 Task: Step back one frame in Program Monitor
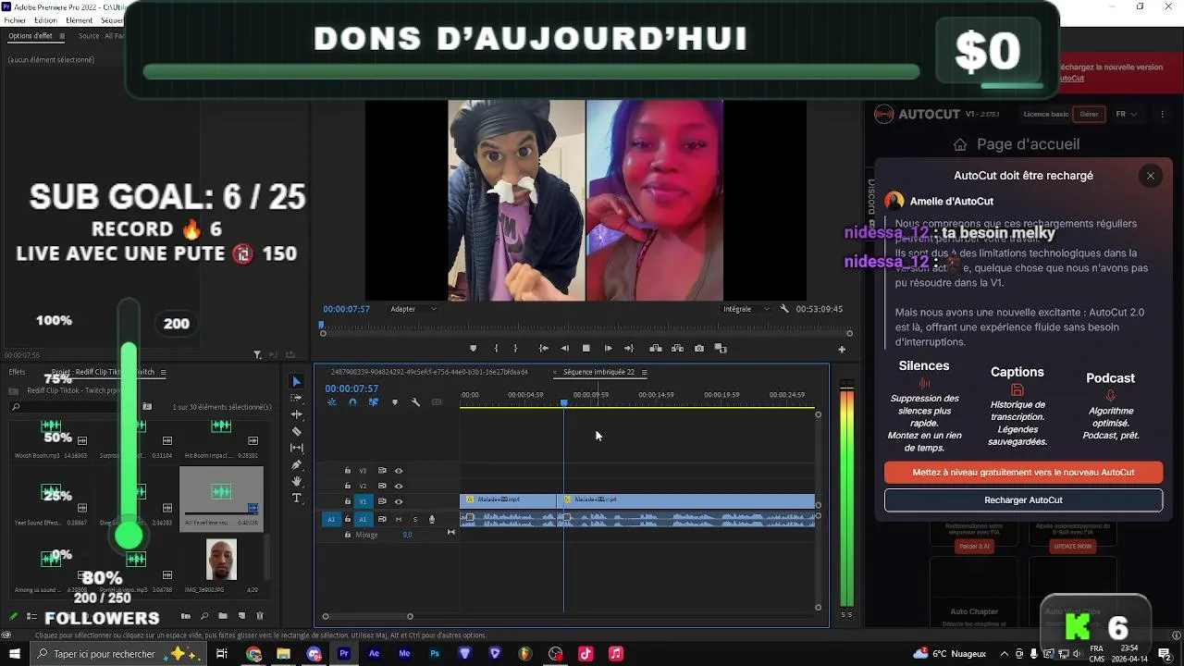pyautogui.click(x=565, y=349)
